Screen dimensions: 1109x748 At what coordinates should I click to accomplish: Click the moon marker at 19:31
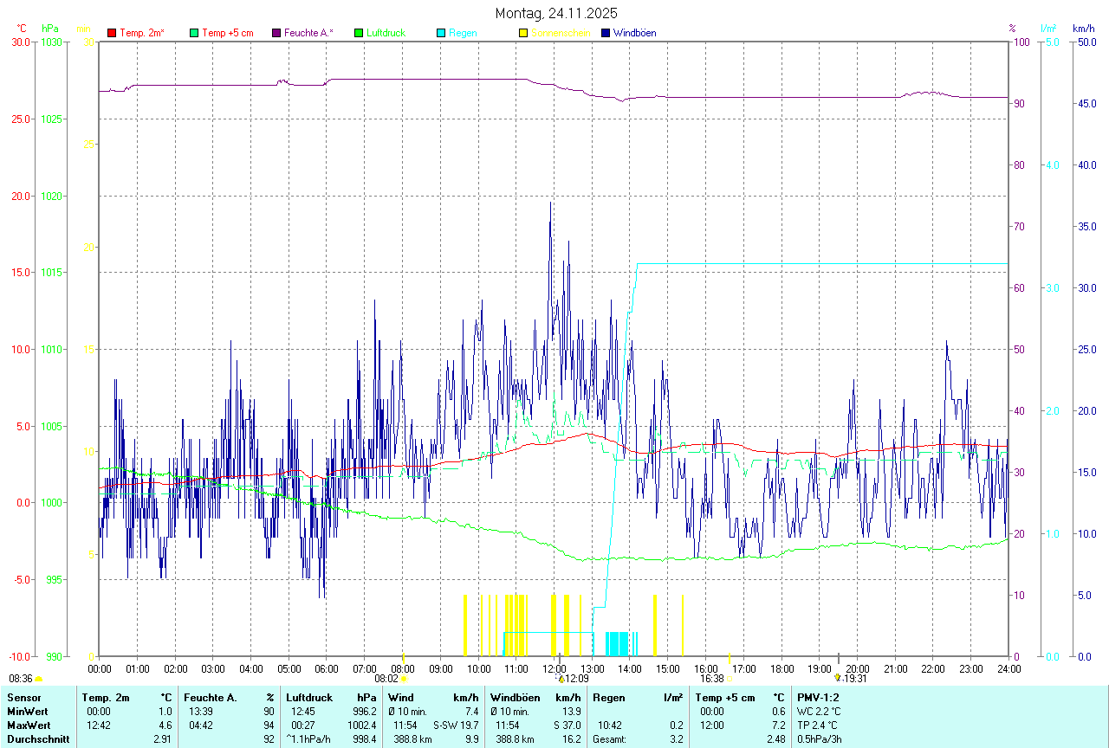click(x=838, y=679)
